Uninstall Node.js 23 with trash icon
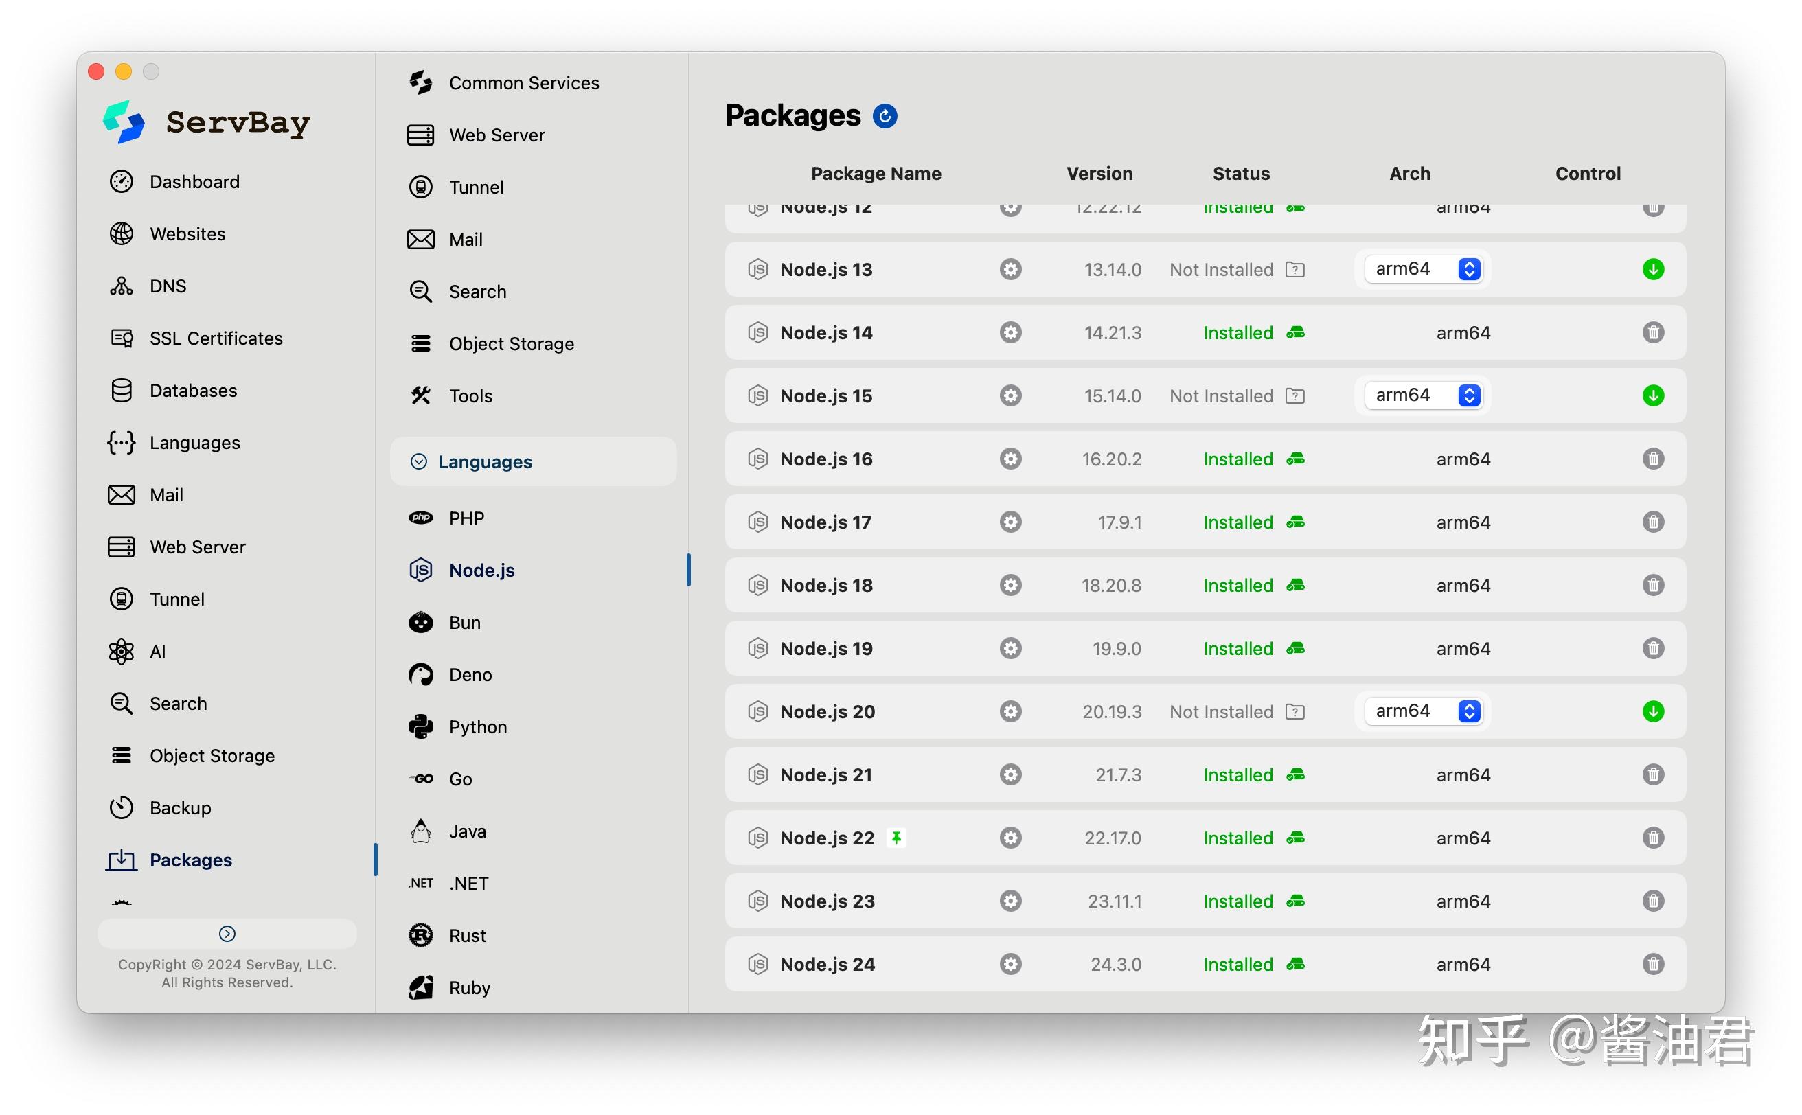The height and width of the screenshot is (1115, 1802). 1652,901
